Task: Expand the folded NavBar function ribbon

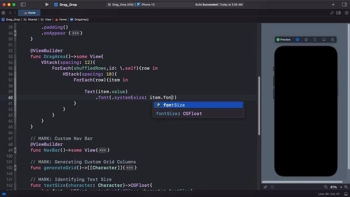Action: [x=15, y=150]
